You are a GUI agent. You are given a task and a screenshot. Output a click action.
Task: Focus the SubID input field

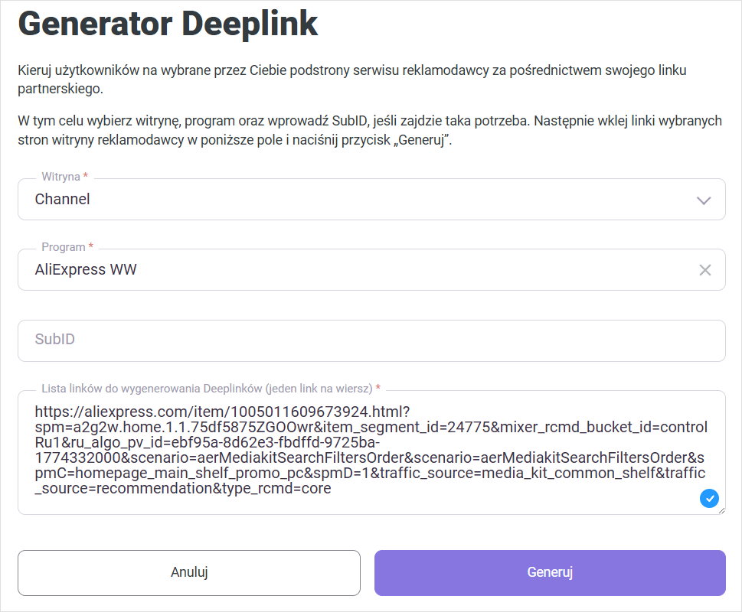[x=371, y=340]
